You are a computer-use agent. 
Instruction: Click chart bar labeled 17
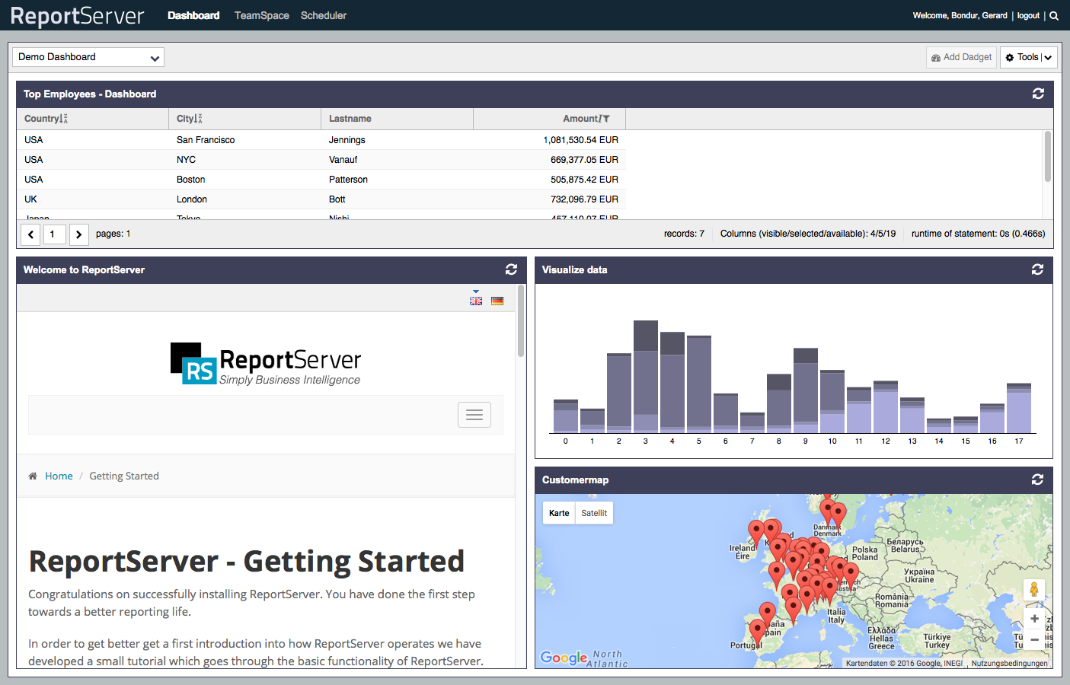pos(1019,408)
